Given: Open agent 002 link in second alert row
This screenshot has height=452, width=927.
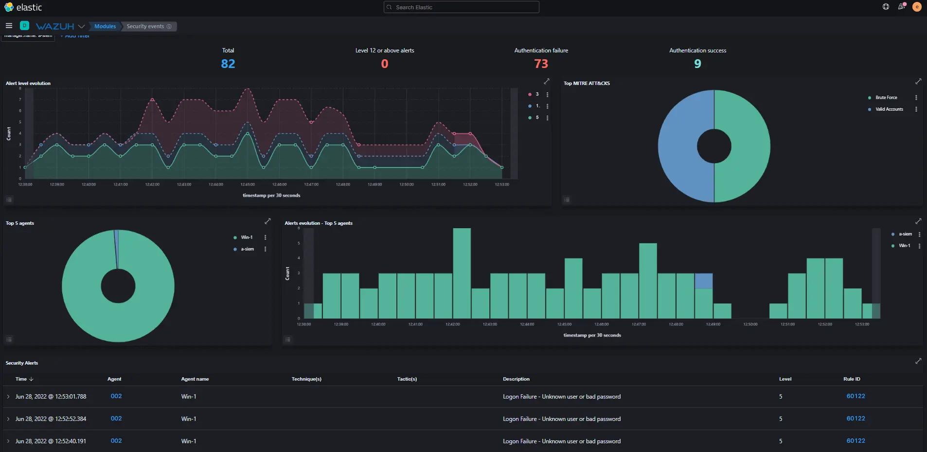Looking at the screenshot, I should pos(116,419).
